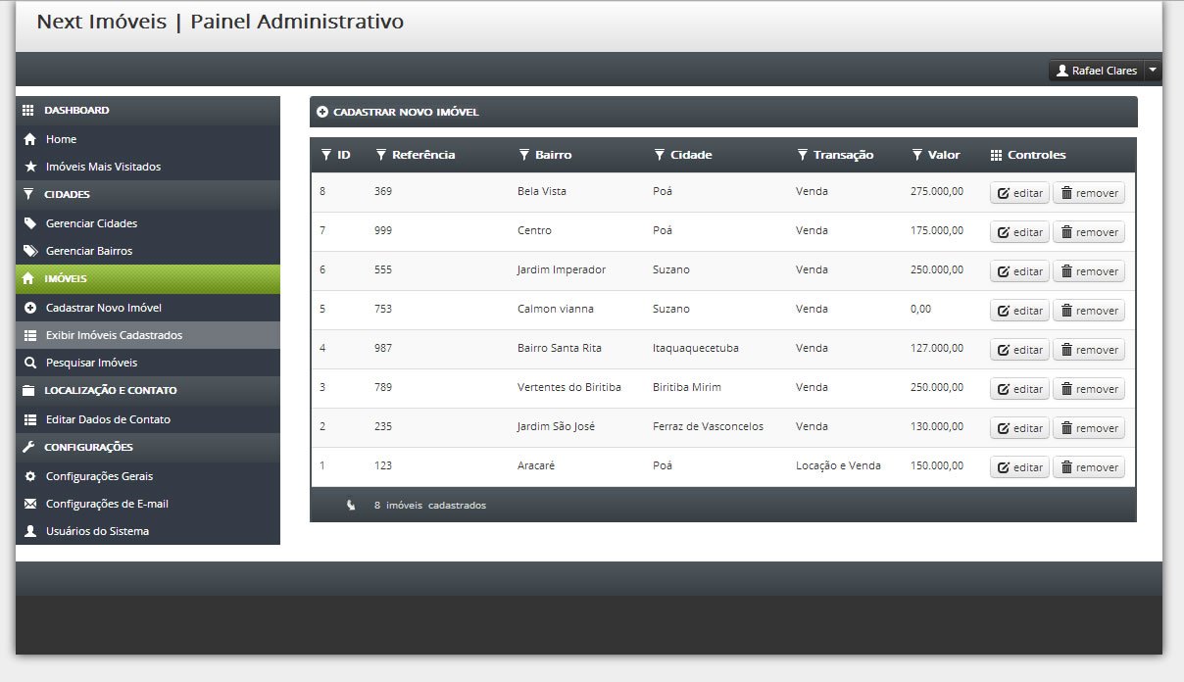Click remover button for Jardim Imperador row
This screenshot has height=682, width=1184.
click(1089, 271)
